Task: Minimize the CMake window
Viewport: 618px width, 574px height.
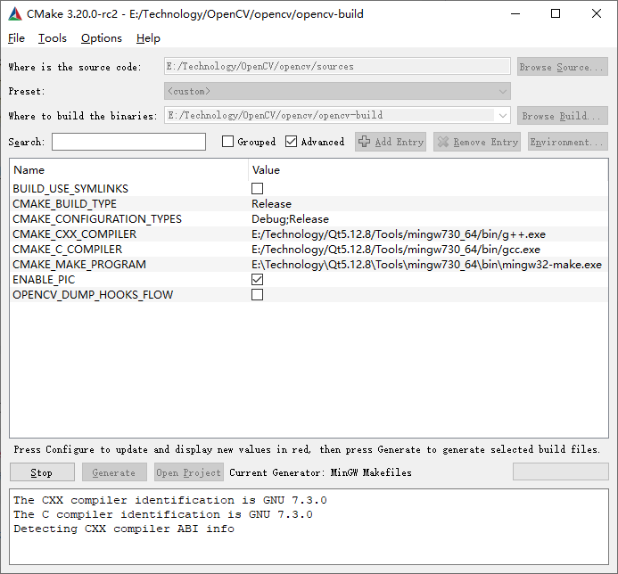Action: coord(515,13)
